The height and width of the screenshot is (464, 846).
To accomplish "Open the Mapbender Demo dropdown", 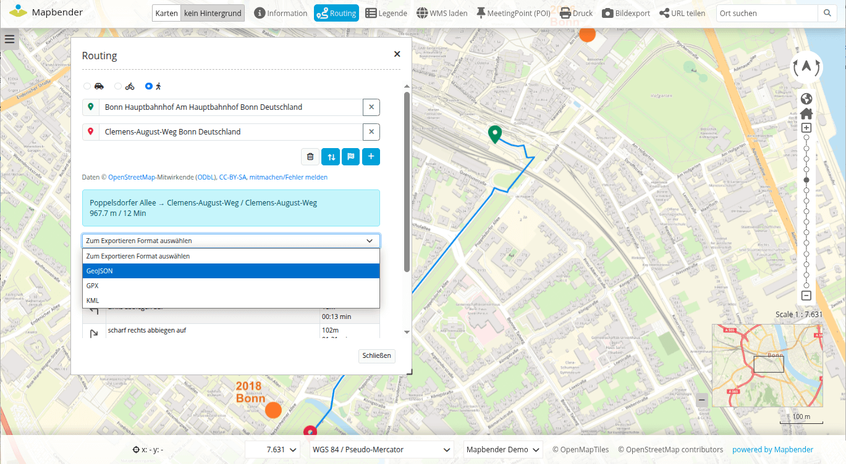I will pyautogui.click(x=503, y=450).
